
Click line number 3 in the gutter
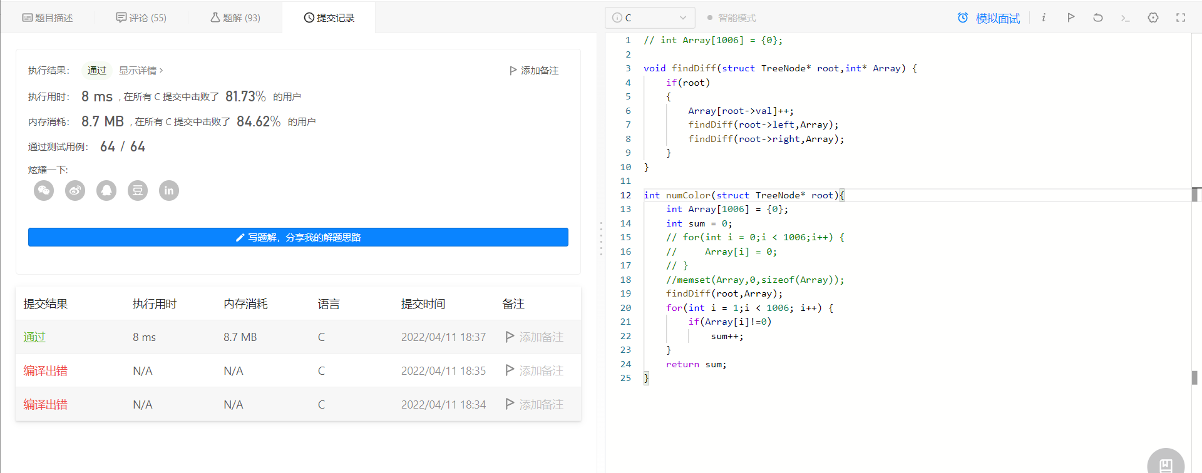(628, 68)
